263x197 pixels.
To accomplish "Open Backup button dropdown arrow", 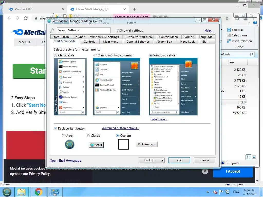I will 162,160.
